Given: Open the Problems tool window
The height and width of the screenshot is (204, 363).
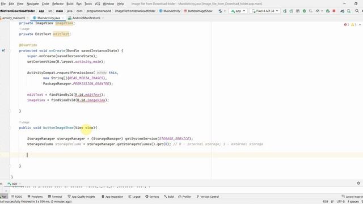Looking at the screenshot, I should point(35,197).
